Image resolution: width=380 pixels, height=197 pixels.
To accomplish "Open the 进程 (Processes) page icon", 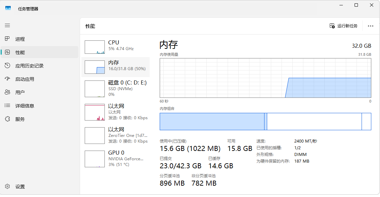I will [7, 39].
